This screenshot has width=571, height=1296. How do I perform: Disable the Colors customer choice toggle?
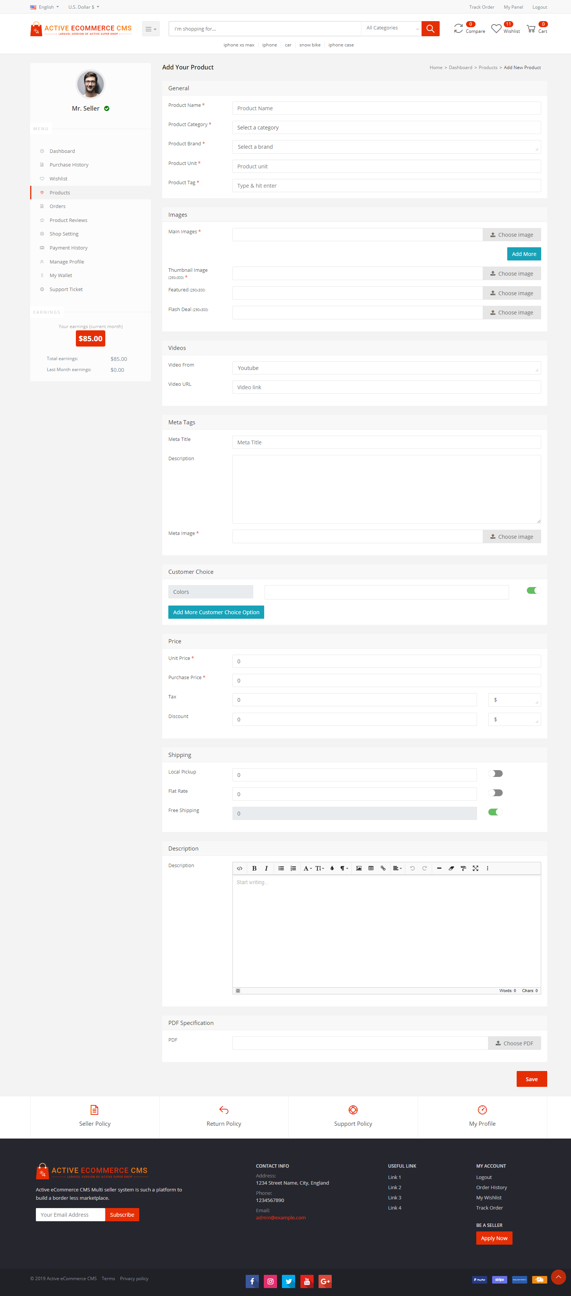point(532,591)
